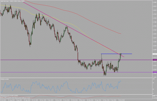Click the 1.7445 price scale label
This screenshot has width=157, height=101.
(155, 22)
